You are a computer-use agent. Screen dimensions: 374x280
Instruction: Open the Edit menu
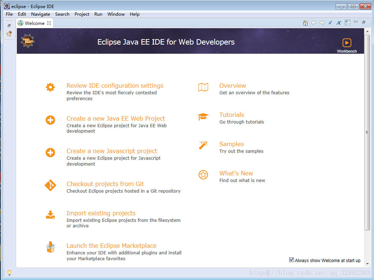coord(22,14)
